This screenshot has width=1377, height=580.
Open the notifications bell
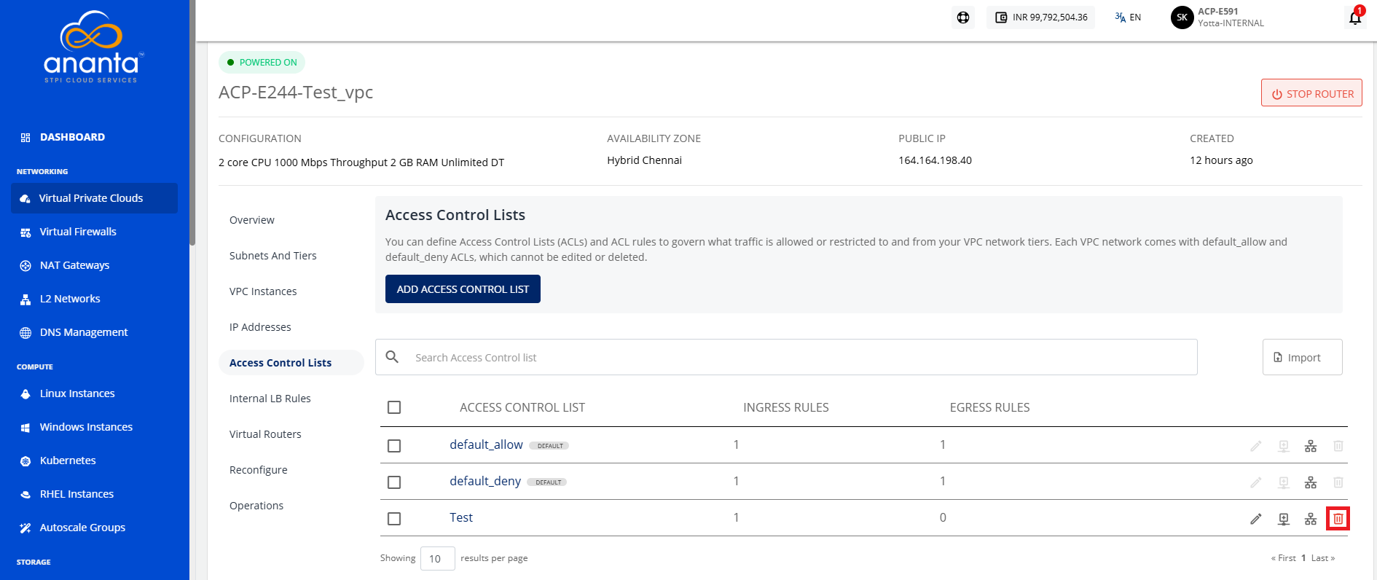pos(1355,17)
